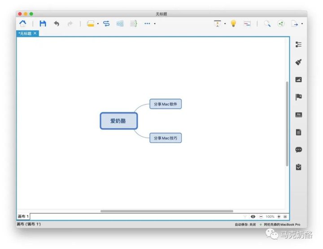Image resolution: width=323 pixels, height=249 pixels.
Task: Click the search magnifier icon
Action: (267, 24)
